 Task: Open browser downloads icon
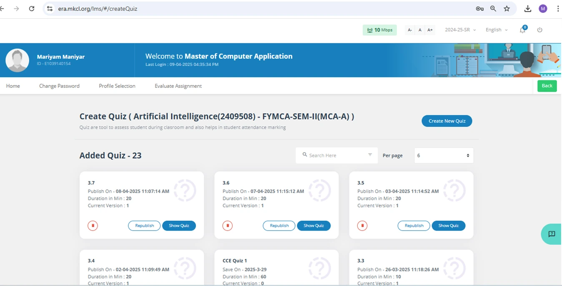point(527,9)
